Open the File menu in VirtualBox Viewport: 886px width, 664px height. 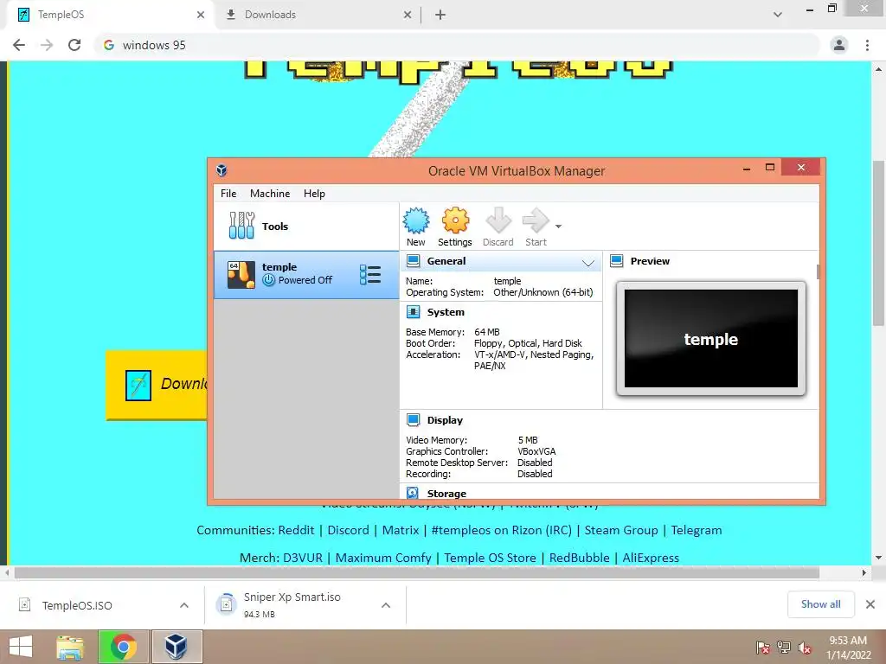228,193
